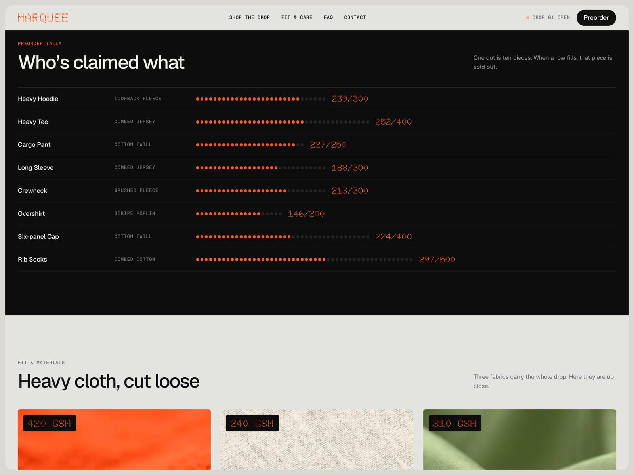This screenshot has width=634, height=475.
Task: Click the 297/500 tally count
Action: tap(437, 259)
